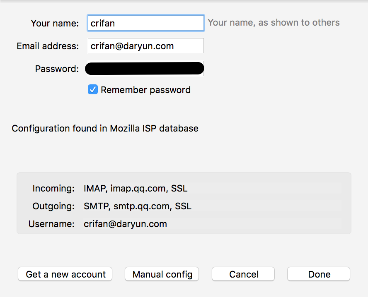Click the Remember password label text

pyautogui.click(x=145, y=90)
